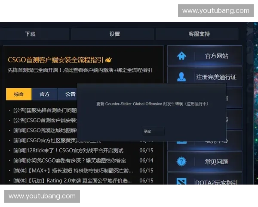Open news item 【玩加】Rating 2.0来袭

coord(72,181)
